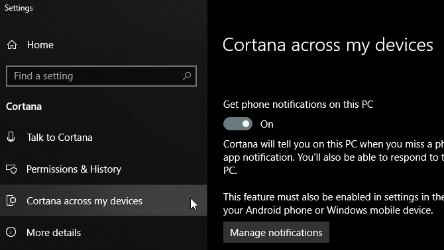Image resolution: width=444 pixels, height=250 pixels.
Task: Click the Permissions & History shield icon
Action: click(x=11, y=169)
